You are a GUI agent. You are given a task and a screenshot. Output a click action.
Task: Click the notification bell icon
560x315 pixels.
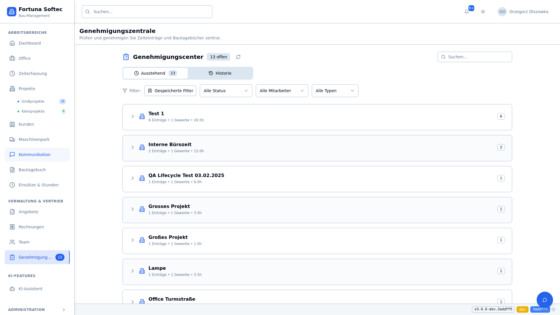(x=467, y=12)
